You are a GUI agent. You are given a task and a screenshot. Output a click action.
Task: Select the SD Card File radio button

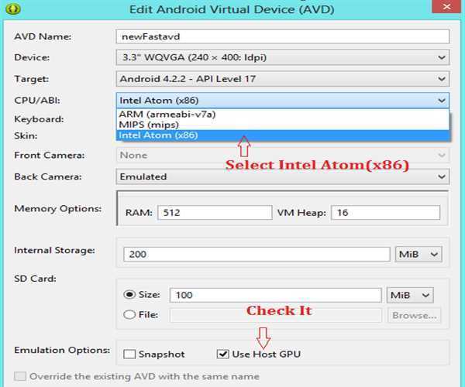(x=129, y=314)
